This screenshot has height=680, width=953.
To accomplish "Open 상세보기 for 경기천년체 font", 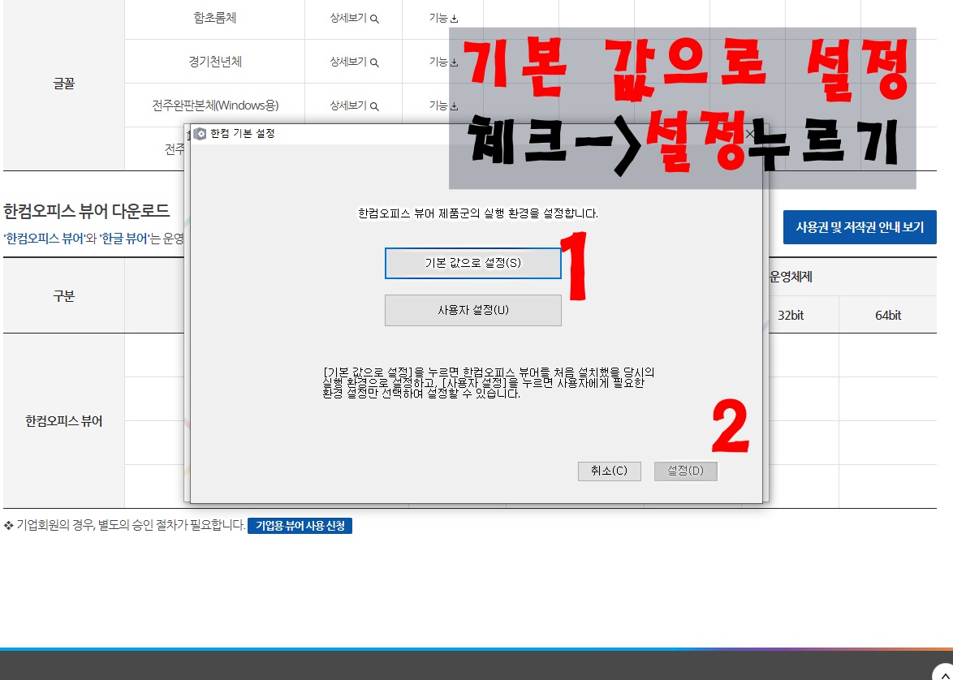I will 354,62.
